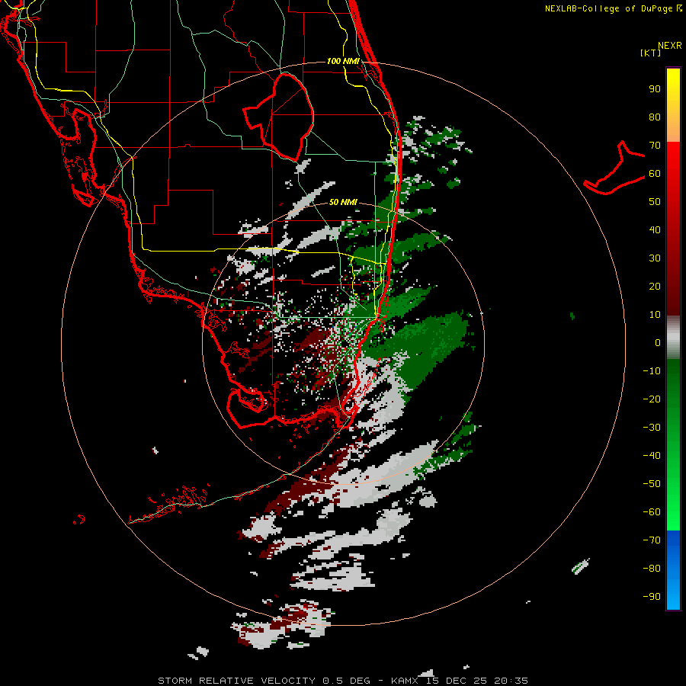The height and width of the screenshot is (686, 686).
Task: Click the 50 value on the velocity scale
Action: pyautogui.click(x=655, y=202)
